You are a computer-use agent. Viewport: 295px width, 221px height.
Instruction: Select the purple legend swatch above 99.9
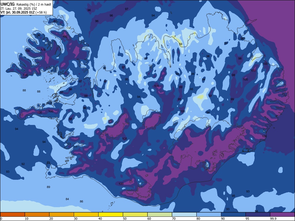[282, 215]
